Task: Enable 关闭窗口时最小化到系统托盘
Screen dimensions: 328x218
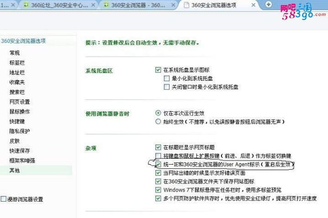Action: [x=167, y=87]
